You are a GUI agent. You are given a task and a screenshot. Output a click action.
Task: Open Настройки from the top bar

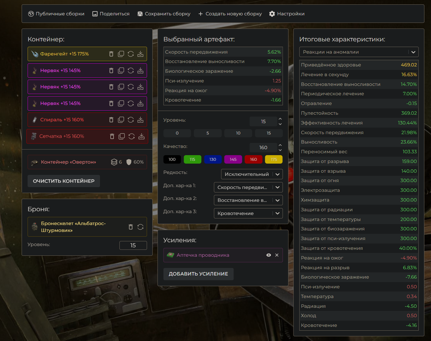tap(287, 14)
